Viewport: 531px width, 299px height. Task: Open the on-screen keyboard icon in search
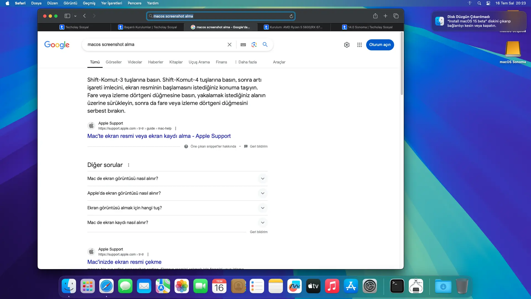click(243, 45)
